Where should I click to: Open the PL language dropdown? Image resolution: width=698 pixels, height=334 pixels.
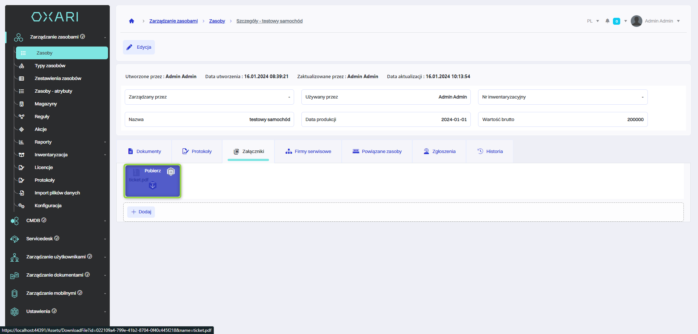tap(593, 21)
